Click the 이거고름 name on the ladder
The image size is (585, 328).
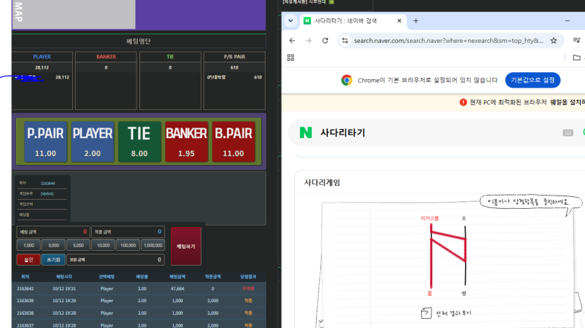[429, 218]
